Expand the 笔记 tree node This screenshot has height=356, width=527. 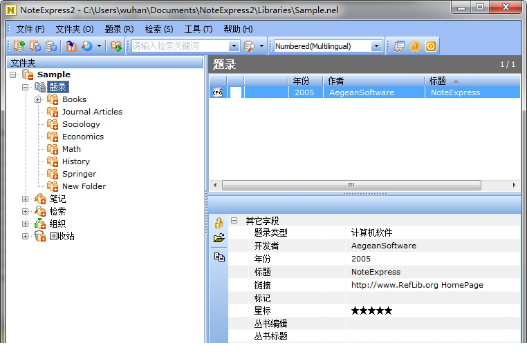pyautogui.click(x=25, y=199)
